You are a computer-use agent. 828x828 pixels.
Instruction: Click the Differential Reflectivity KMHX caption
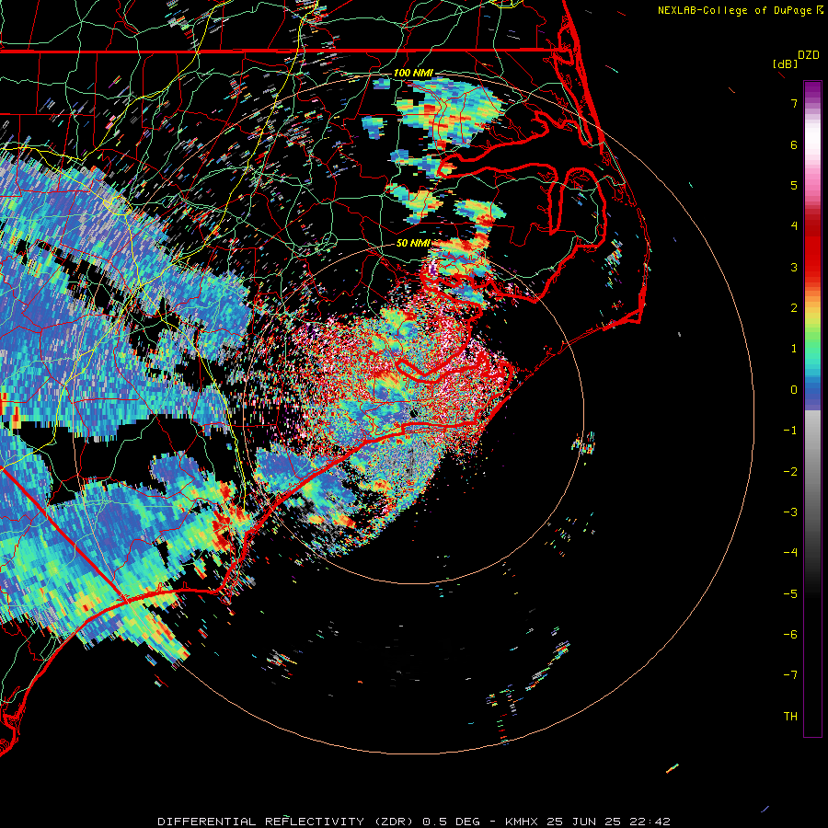point(414,822)
